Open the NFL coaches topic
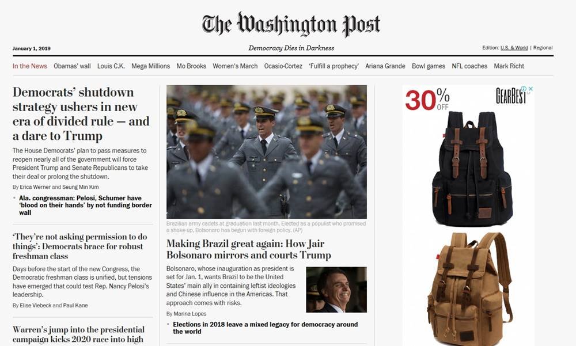The width and height of the screenshot is (576, 346). [x=469, y=66]
